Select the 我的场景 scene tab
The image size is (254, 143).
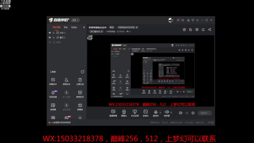click(x=57, y=27)
